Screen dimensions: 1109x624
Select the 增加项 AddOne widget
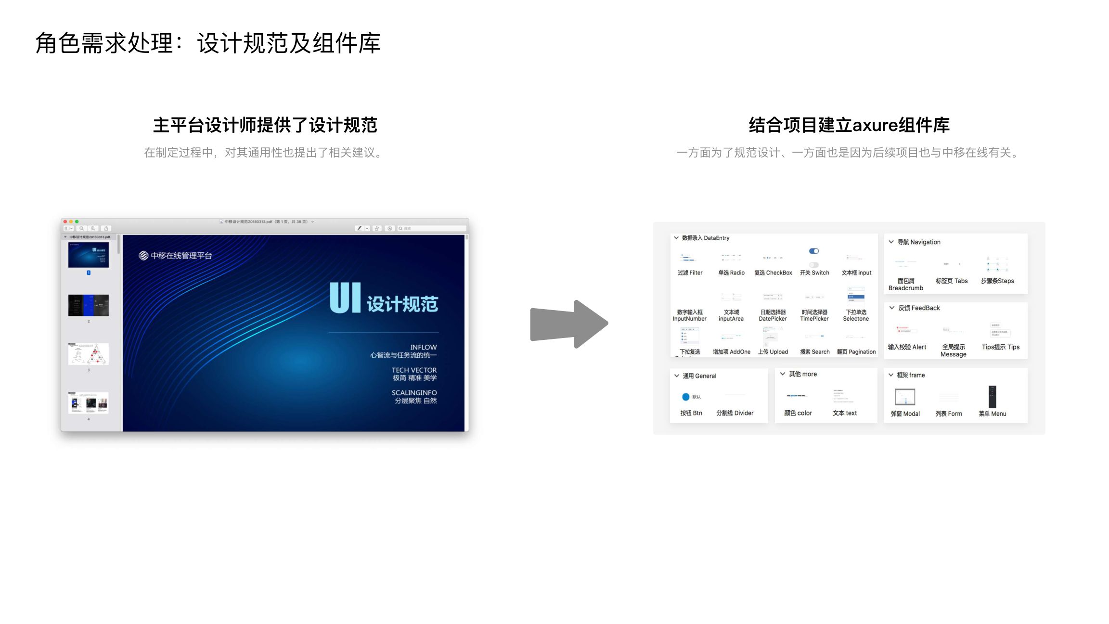tap(731, 345)
